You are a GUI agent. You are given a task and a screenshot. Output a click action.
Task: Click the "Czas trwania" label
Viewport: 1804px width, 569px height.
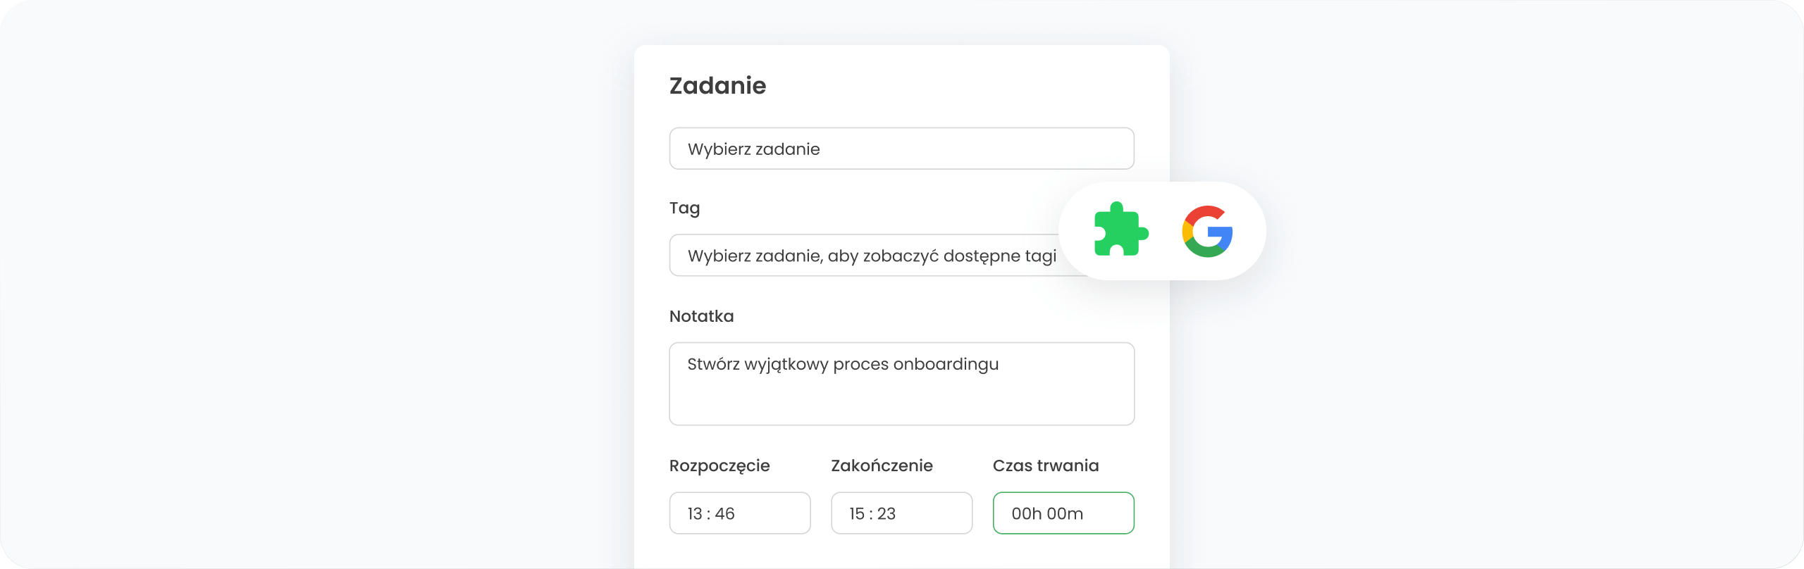(1046, 465)
